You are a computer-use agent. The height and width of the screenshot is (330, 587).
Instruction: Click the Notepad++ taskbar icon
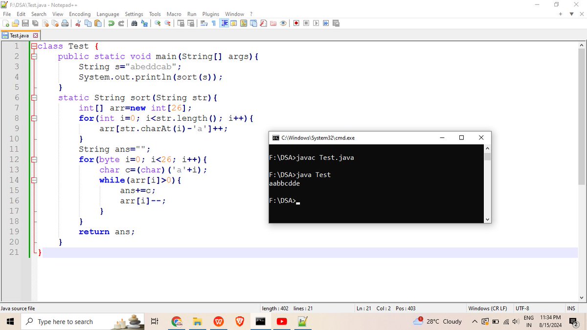[303, 322]
